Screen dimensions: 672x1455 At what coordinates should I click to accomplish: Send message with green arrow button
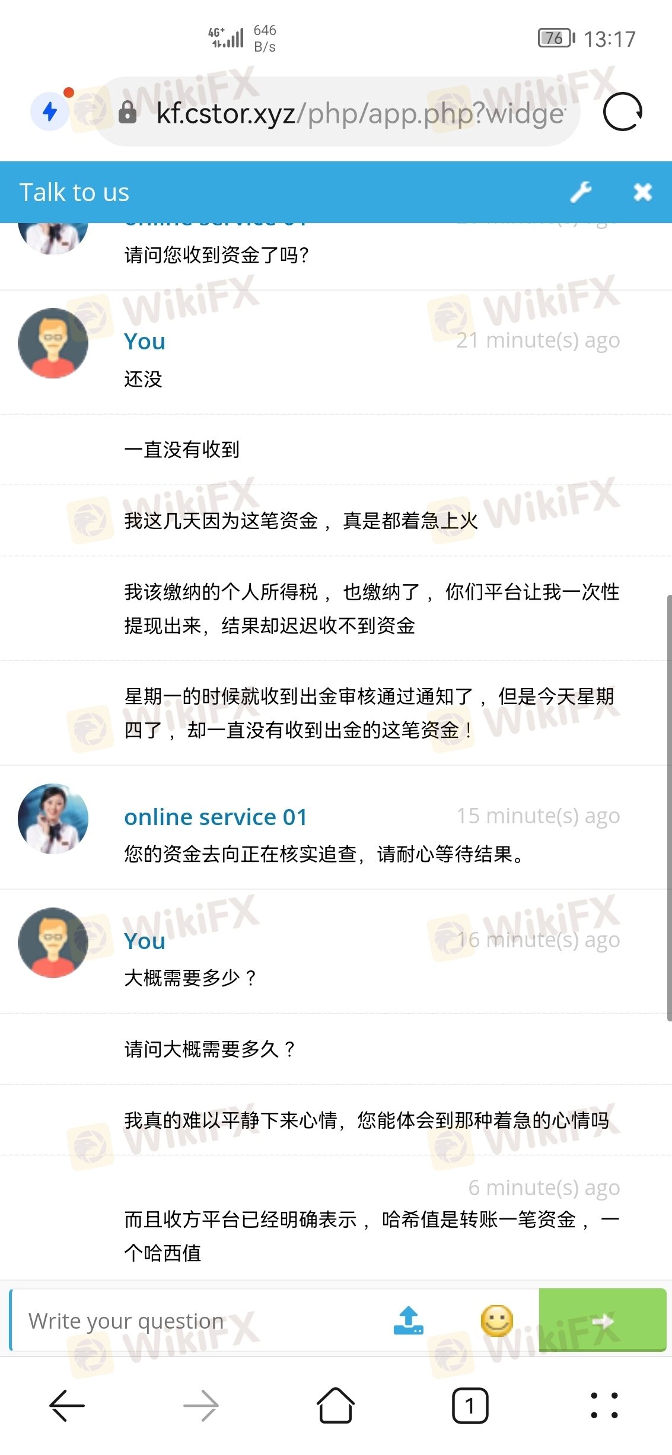tap(603, 1320)
